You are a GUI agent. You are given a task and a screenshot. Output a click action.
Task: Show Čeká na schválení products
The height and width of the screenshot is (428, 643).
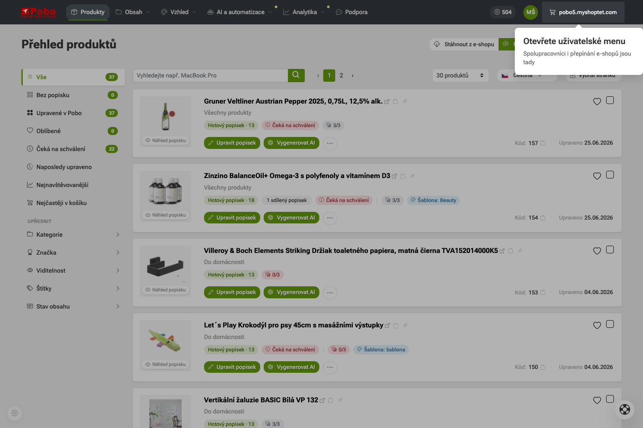(73, 149)
